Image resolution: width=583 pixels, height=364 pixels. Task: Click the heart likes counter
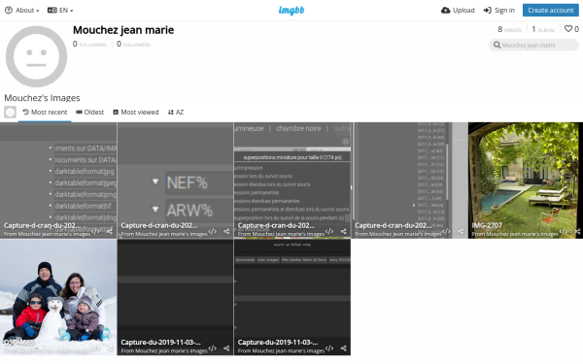click(571, 29)
